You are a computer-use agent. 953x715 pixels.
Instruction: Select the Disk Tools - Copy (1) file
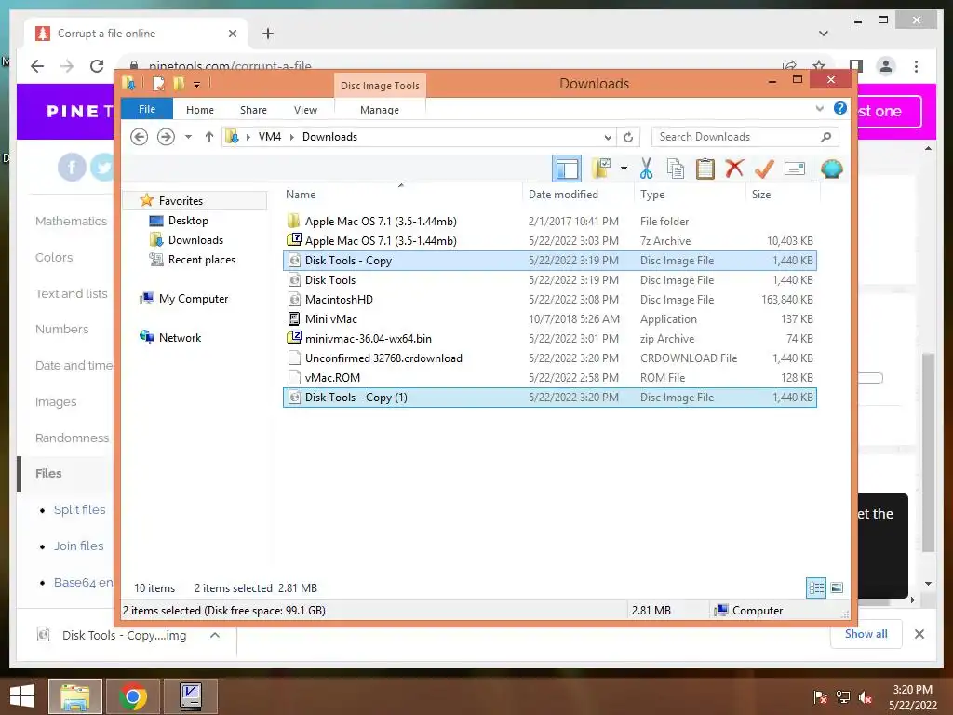tap(549, 397)
